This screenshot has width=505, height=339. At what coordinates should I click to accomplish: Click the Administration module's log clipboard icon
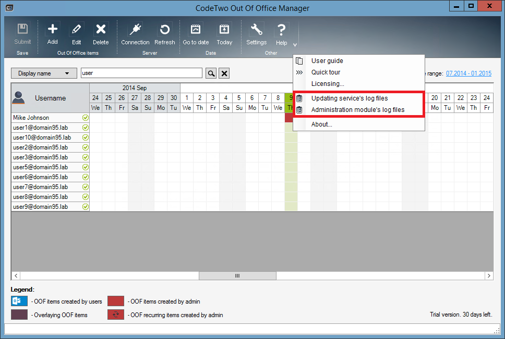tap(299, 110)
